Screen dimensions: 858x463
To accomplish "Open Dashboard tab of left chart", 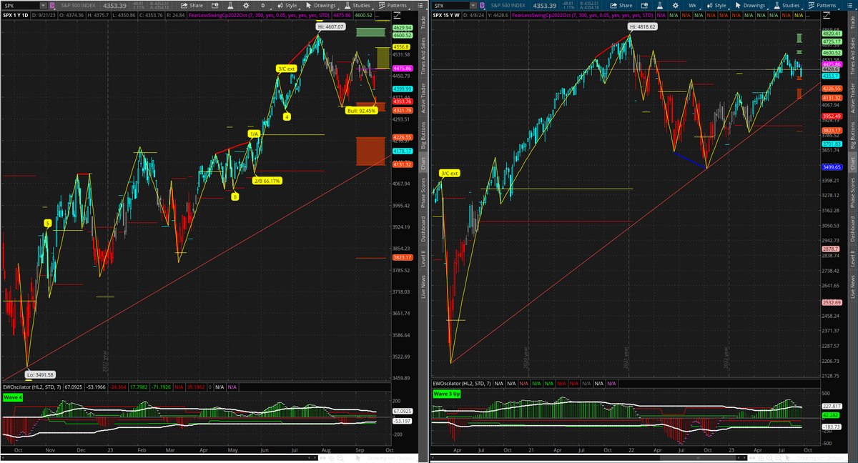I will (423, 229).
